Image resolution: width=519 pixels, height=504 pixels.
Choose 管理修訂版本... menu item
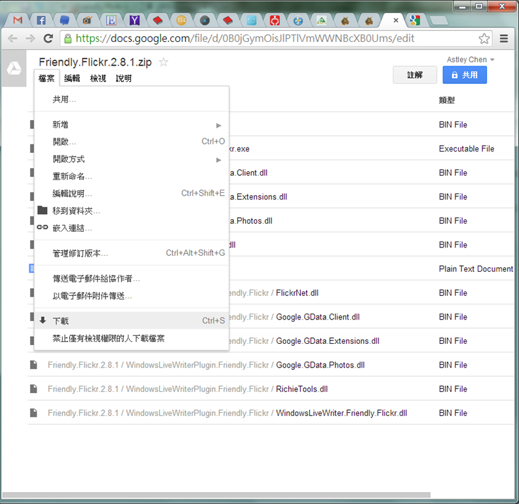132,253
